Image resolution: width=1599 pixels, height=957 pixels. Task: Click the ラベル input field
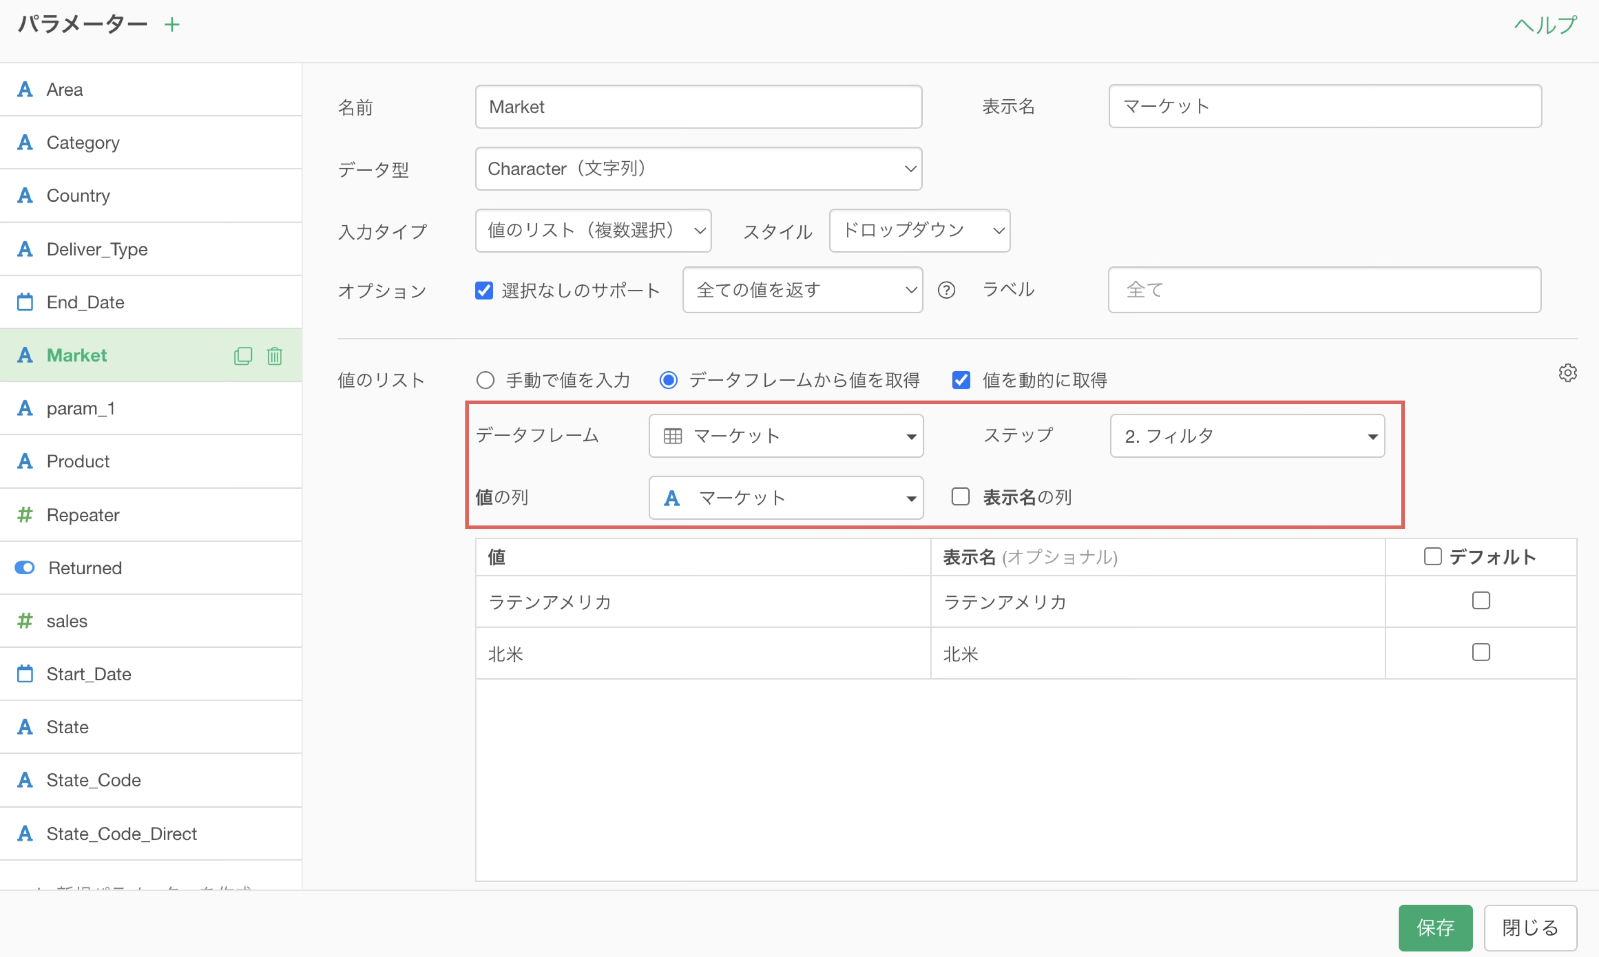1324,291
